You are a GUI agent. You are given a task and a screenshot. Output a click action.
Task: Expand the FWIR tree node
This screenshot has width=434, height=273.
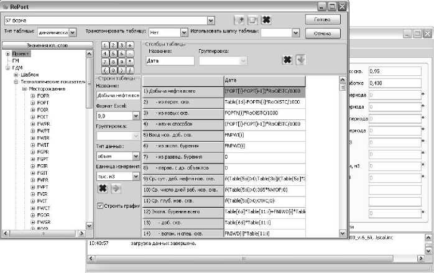[33, 138]
